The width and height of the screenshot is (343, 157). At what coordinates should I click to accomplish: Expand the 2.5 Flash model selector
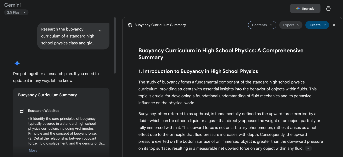pyautogui.click(x=16, y=12)
